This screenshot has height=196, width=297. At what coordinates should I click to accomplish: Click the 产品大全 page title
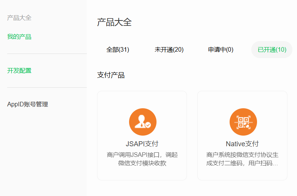(114, 22)
